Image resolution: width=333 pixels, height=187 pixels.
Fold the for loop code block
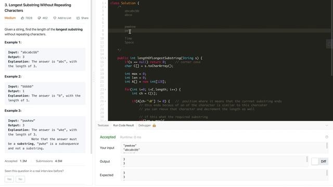click(x=106, y=89)
